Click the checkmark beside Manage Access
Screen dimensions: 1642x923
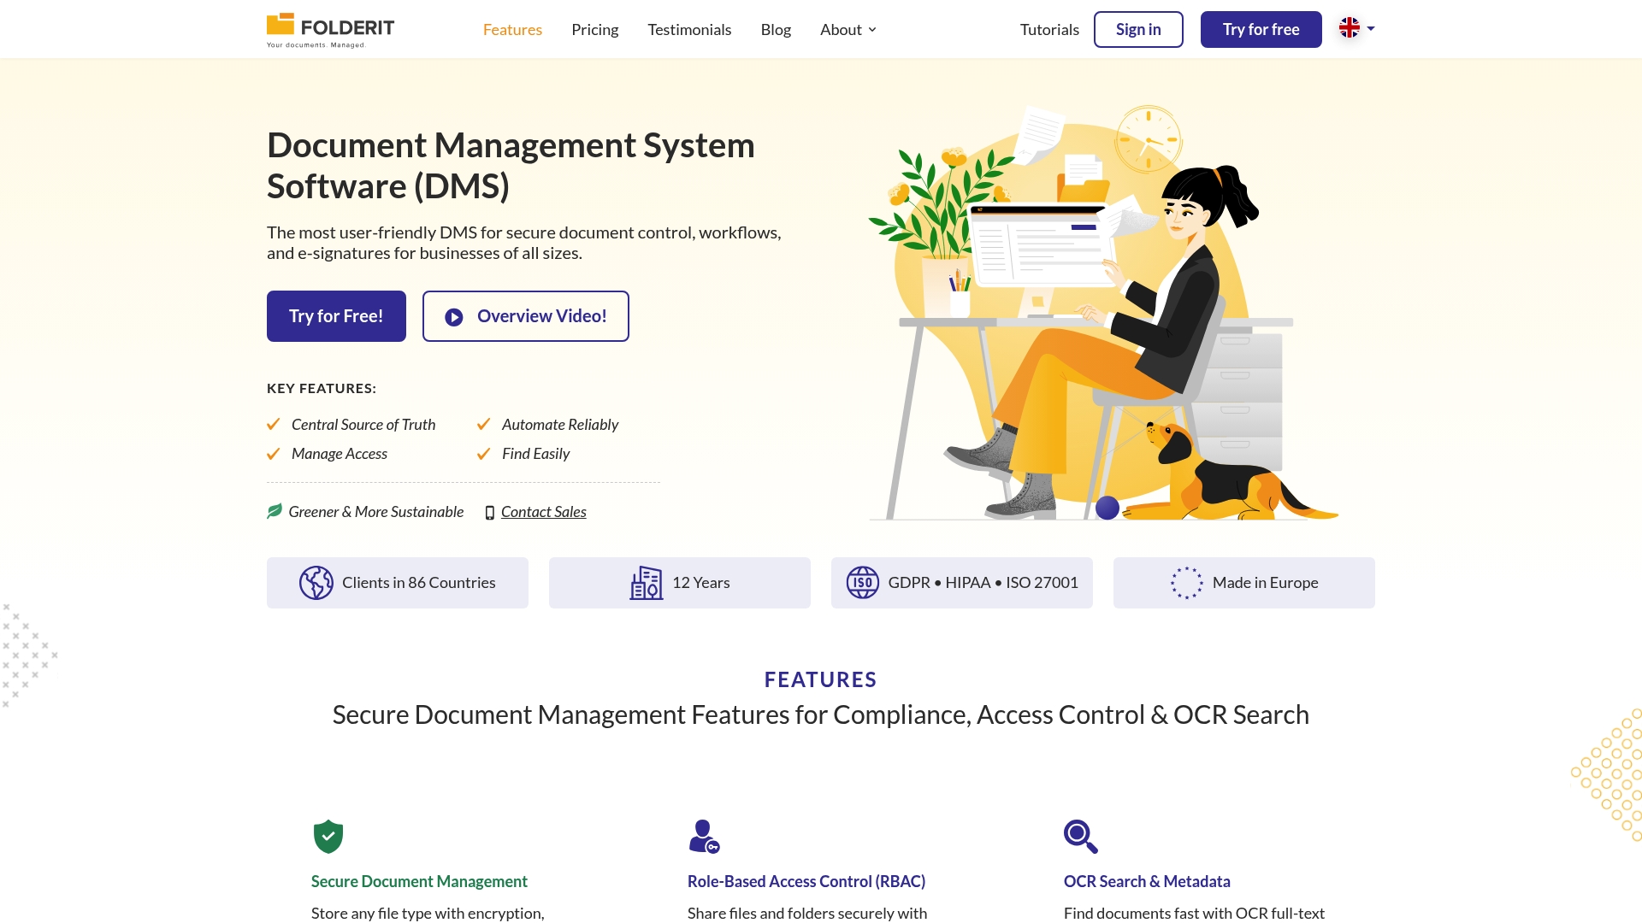(274, 454)
